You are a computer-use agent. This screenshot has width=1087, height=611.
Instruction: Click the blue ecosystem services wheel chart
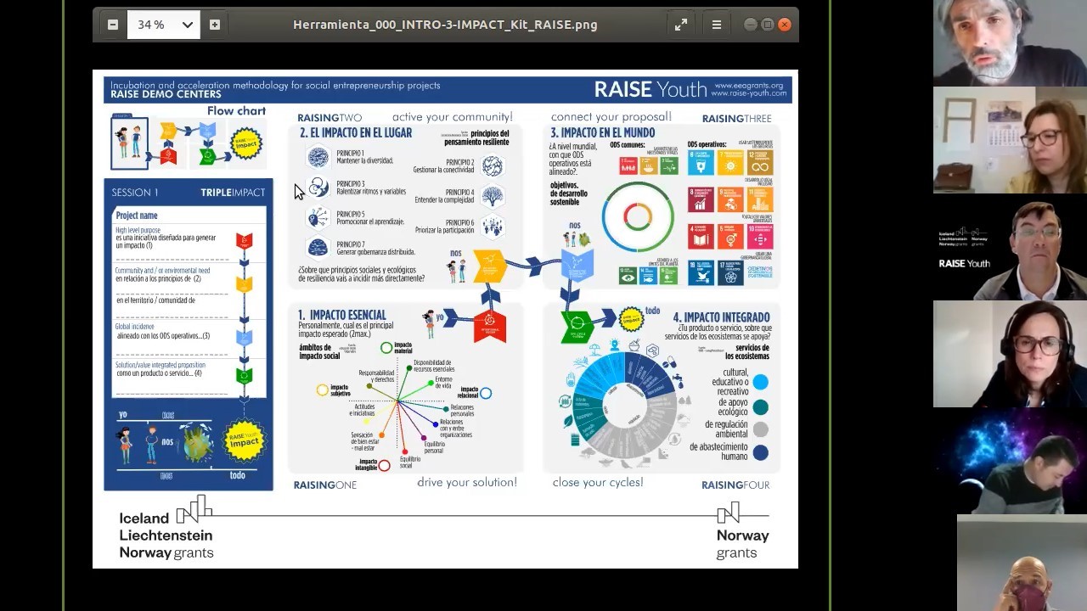626,405
